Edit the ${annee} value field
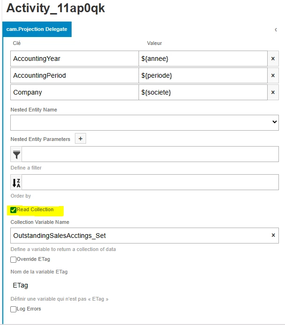This screenshot has height=325, width=285. (203, 59)
